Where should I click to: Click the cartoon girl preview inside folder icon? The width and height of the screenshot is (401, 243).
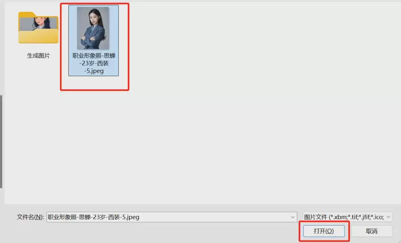pos(38,23)
